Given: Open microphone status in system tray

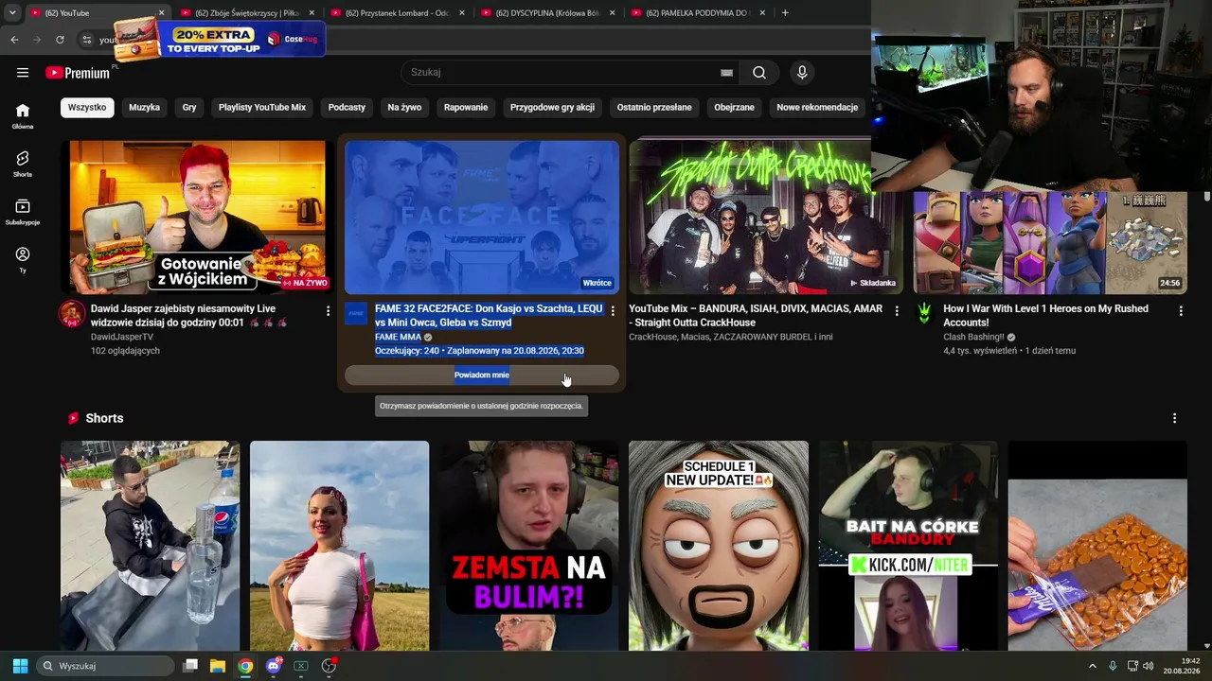Looking at the screenshot, I should click(1113, 666).
